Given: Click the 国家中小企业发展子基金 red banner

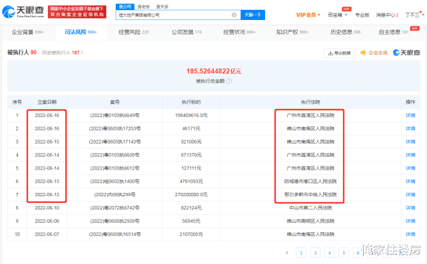Looking at the screenshot, I should 77,12.
